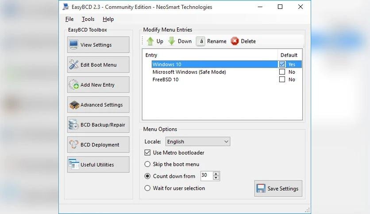
Task: Select Skip the boot menu option
Action: 147,164
